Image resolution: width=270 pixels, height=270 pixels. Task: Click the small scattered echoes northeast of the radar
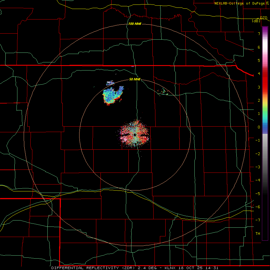coord(163,92)
